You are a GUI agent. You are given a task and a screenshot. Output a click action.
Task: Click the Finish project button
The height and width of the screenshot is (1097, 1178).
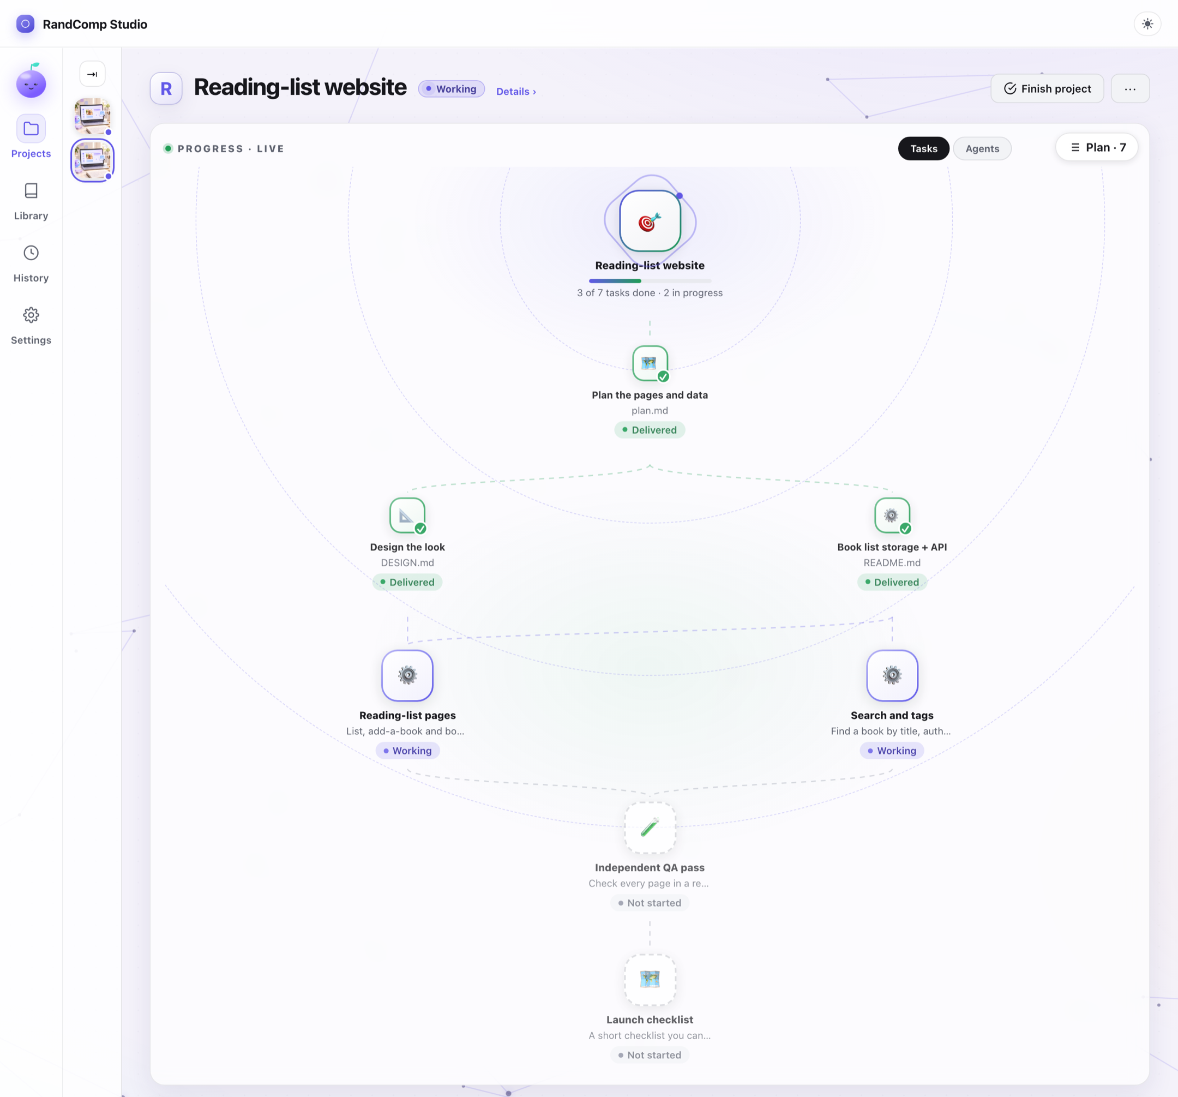click(1047, 88)
